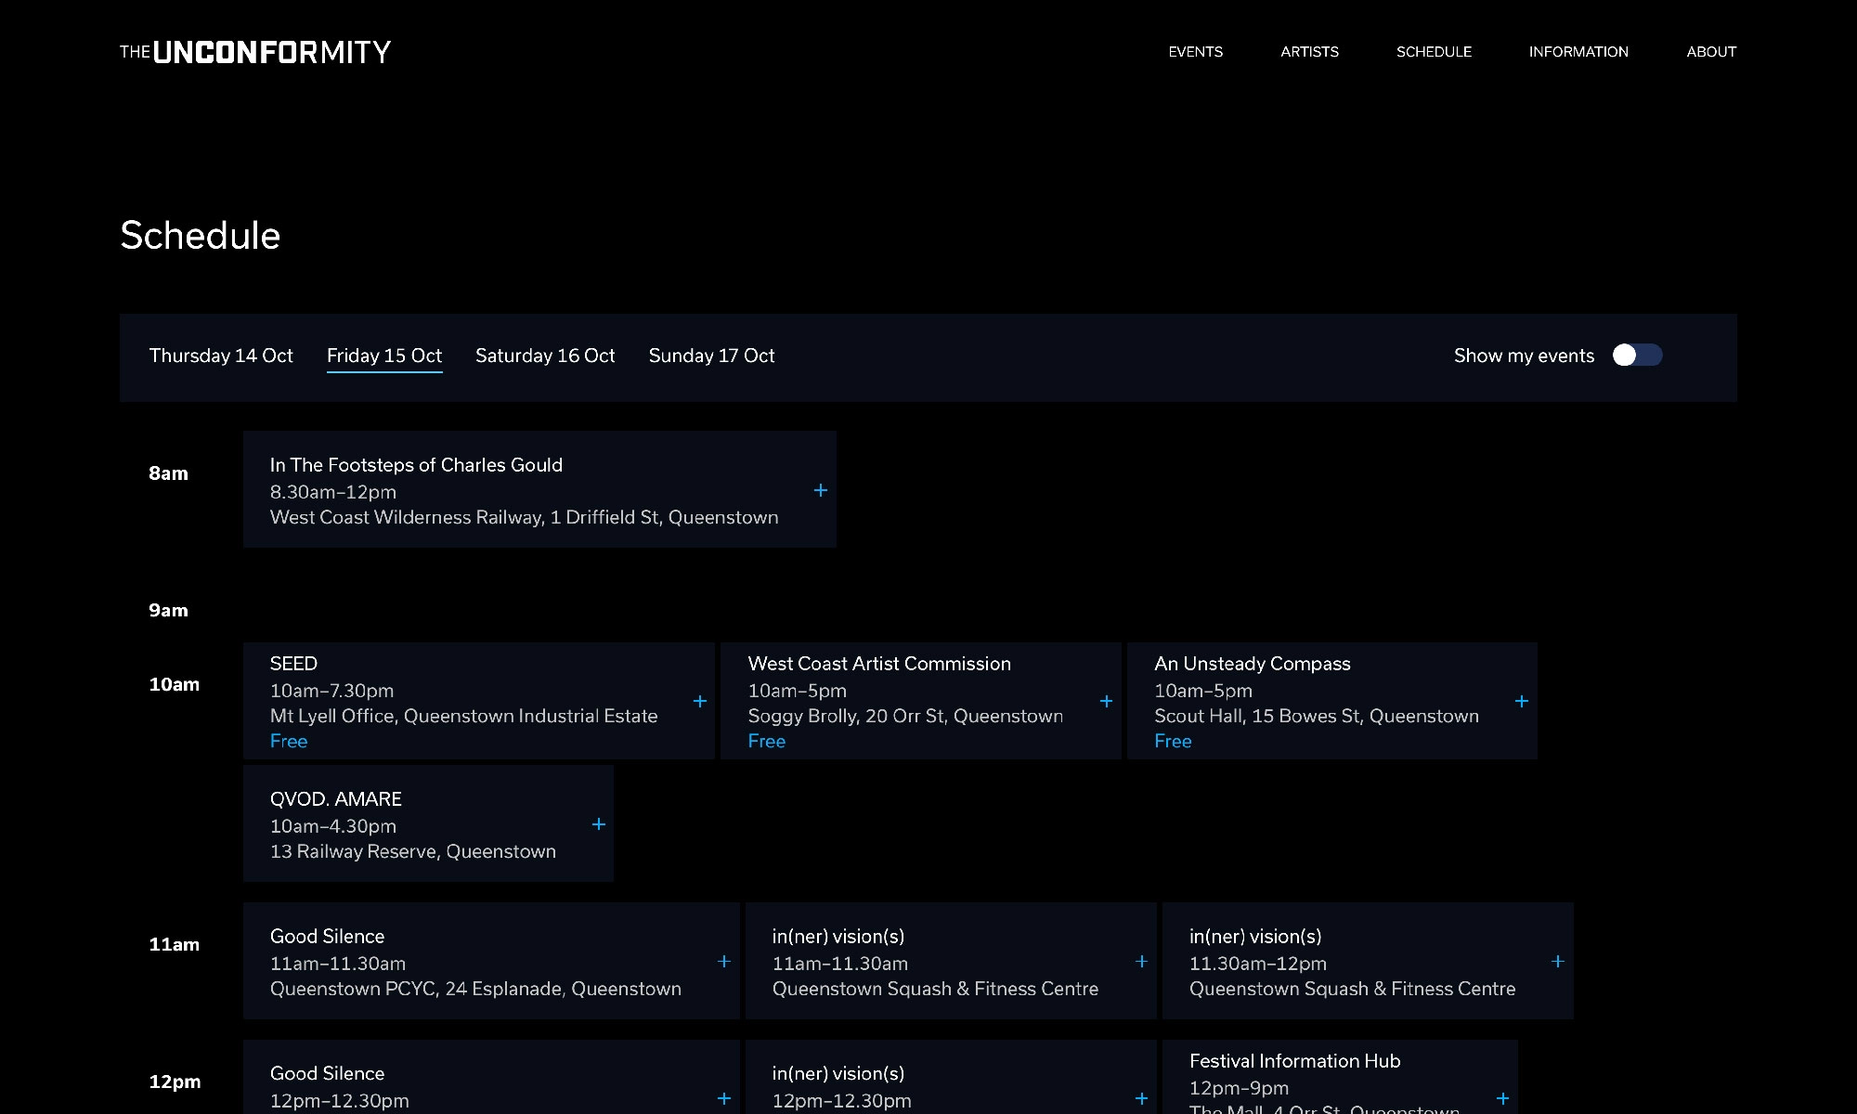Open About page from header

click(1711, 52)
